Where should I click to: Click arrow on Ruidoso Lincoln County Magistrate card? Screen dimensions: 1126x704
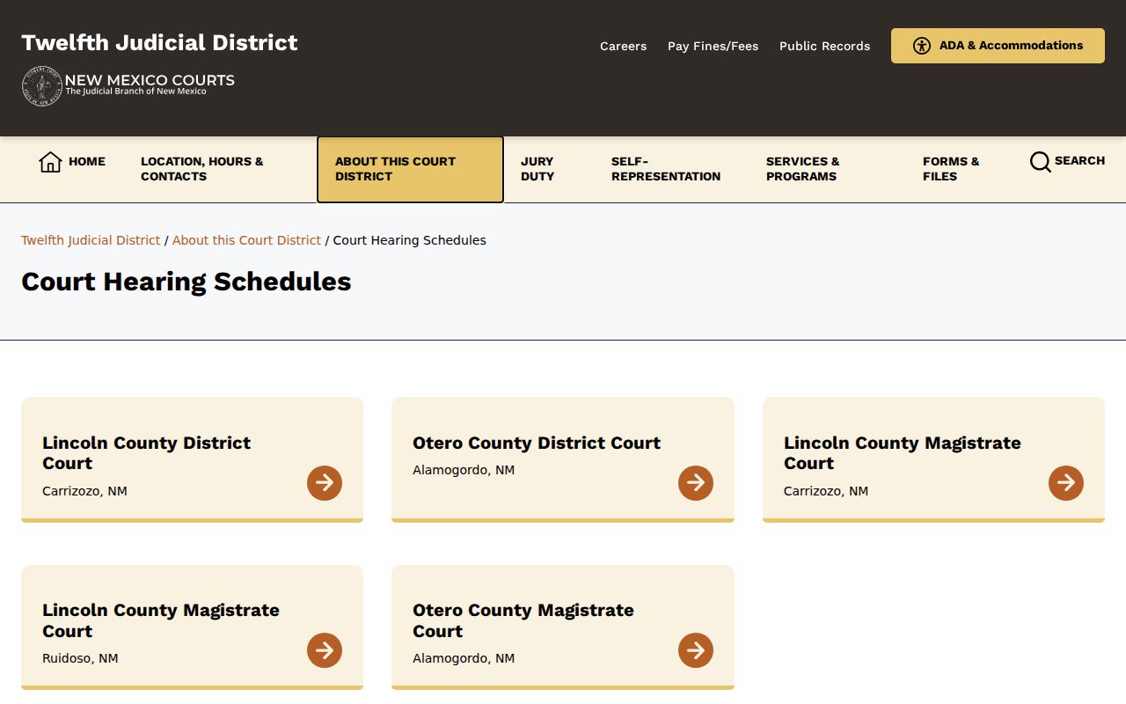tap(325, 650)
